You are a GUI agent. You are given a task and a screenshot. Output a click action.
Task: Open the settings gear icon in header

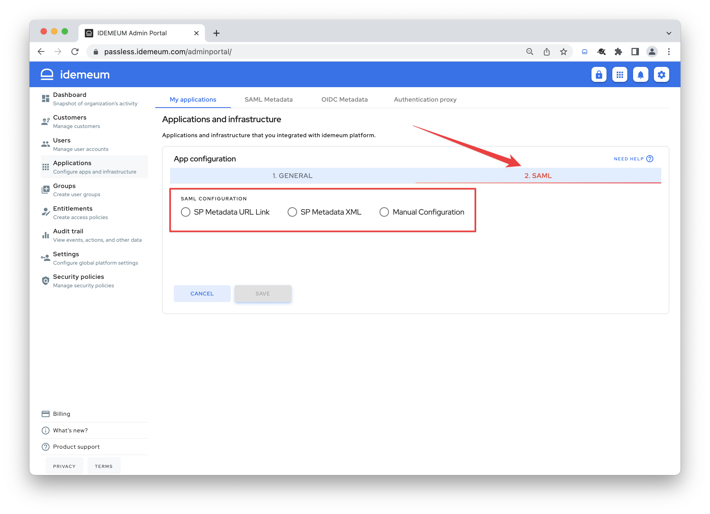pos(662,75)
